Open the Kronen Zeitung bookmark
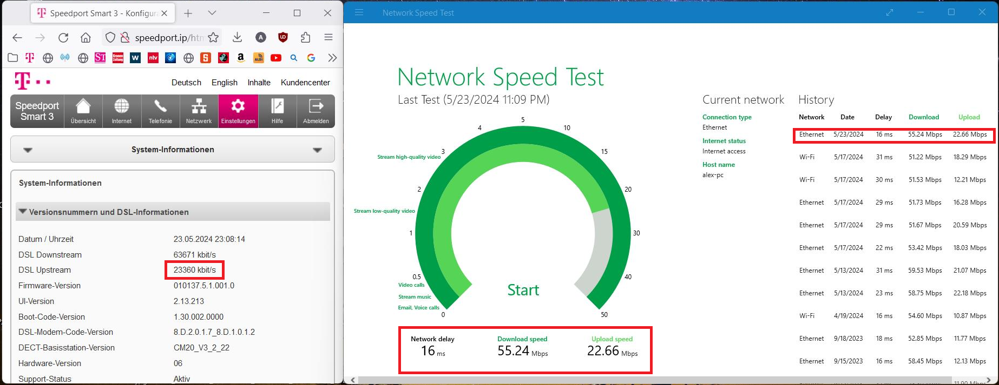The width and height of the screenshot is (999, 385). [x=118, y=58]
